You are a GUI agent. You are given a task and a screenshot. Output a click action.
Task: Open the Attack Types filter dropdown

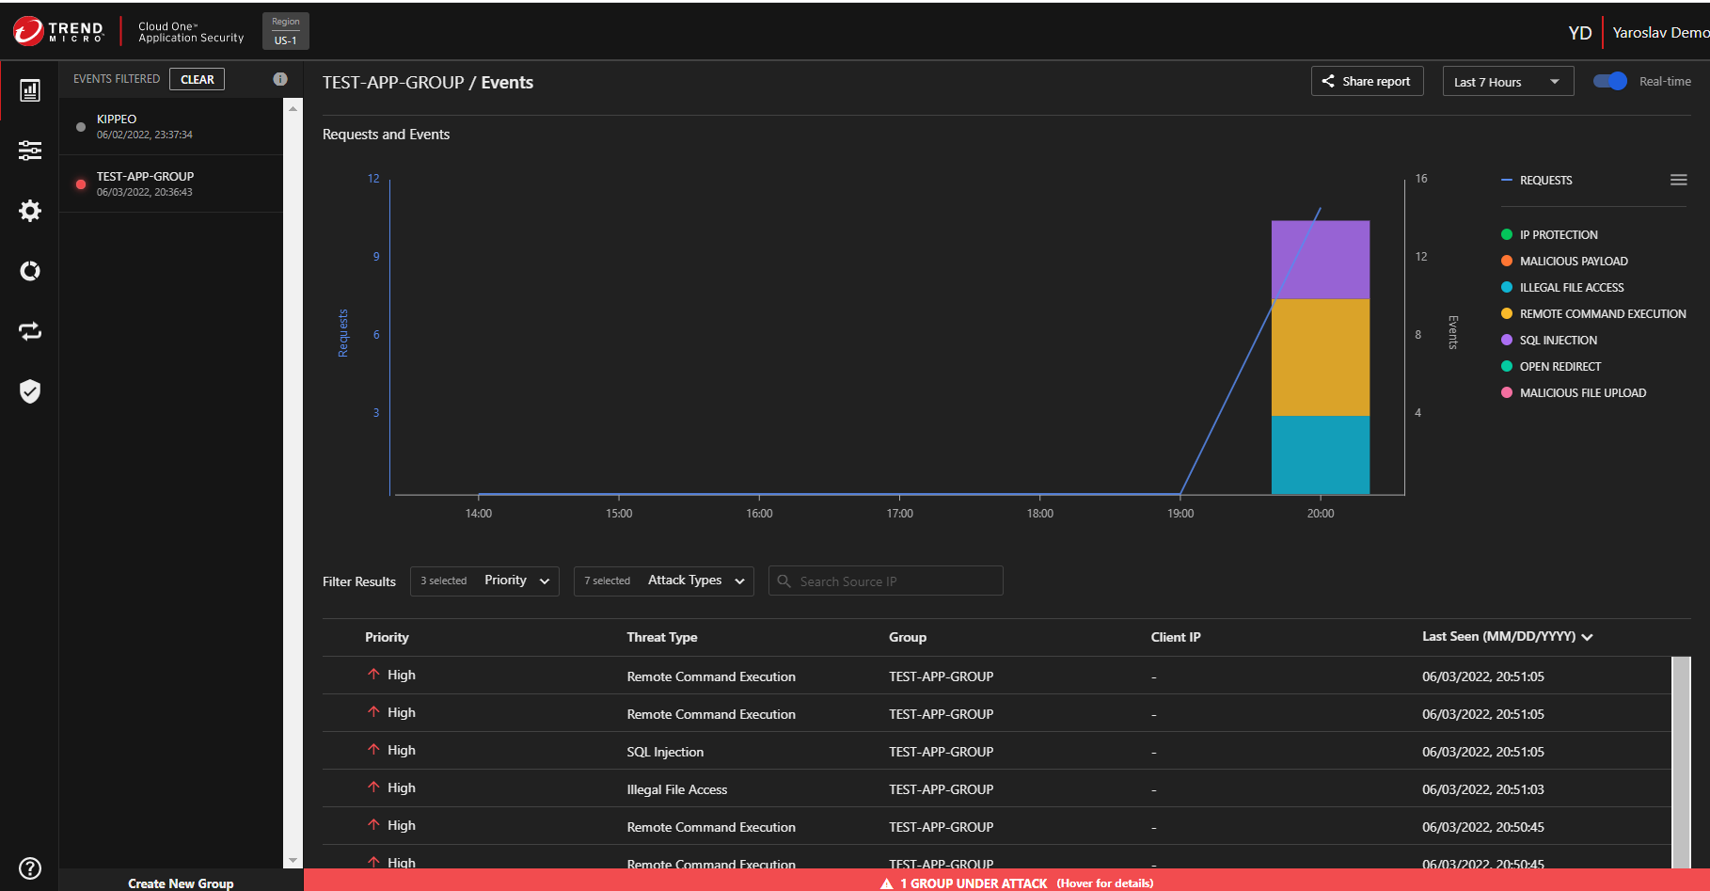tap(663, 581)
